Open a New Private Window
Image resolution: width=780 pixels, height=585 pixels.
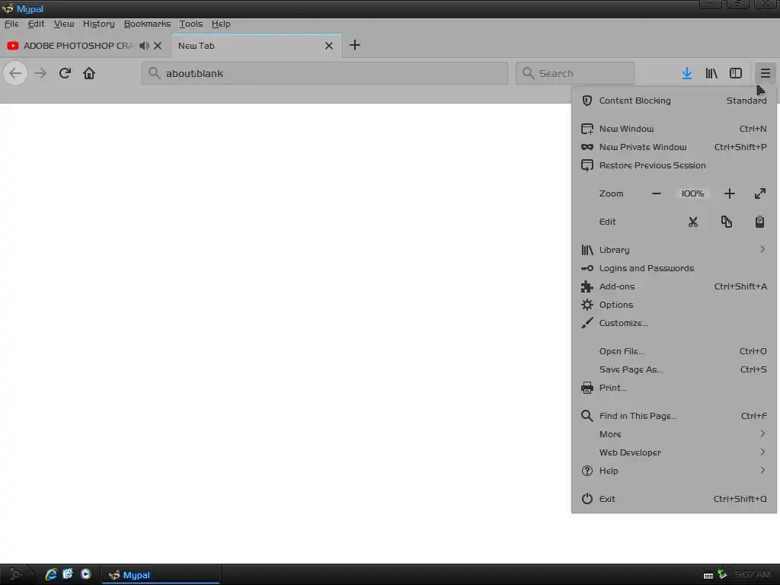(674, 147)
